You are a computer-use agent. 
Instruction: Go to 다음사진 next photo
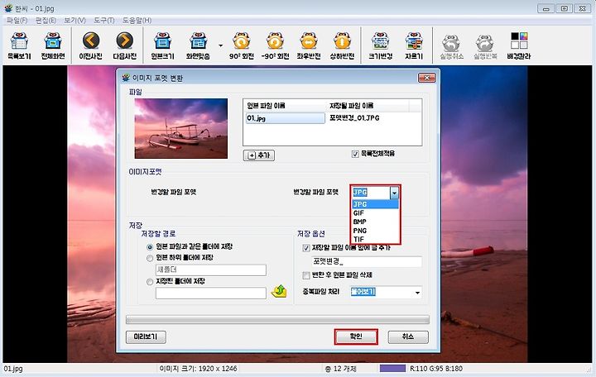[x=125, y=45]
